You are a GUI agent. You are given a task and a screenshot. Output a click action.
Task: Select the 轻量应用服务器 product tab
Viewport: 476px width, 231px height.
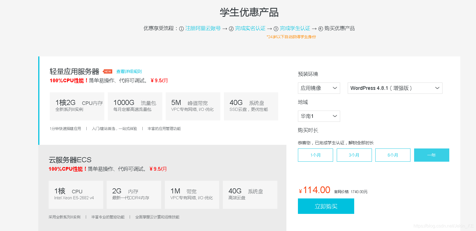(x=74, y=72)
